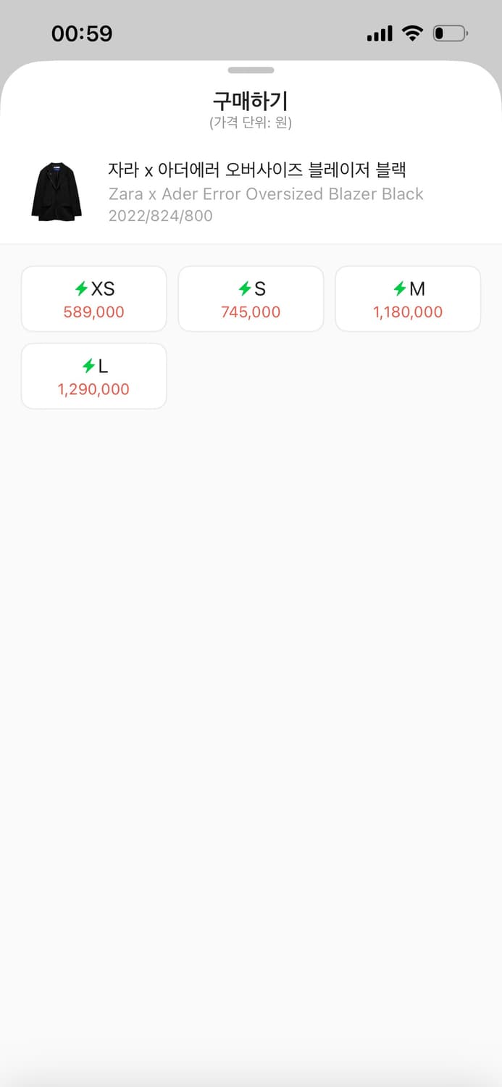
Task: Tap the 745,000 price label
Action: (251, 312)
